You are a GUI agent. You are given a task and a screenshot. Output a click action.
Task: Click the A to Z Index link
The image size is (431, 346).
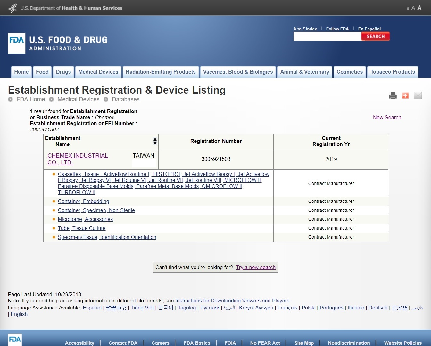click(305, 29)
